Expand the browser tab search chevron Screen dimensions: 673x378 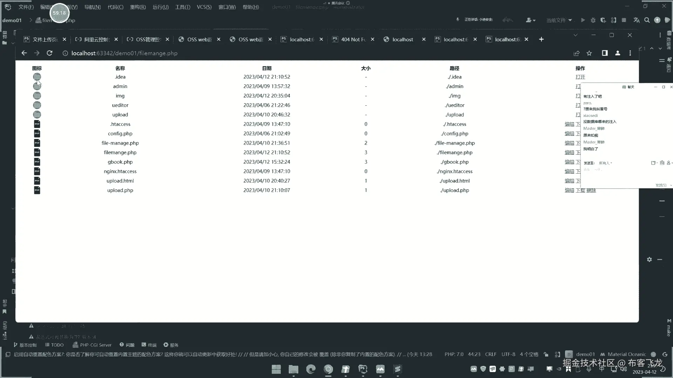click(575, 35)
